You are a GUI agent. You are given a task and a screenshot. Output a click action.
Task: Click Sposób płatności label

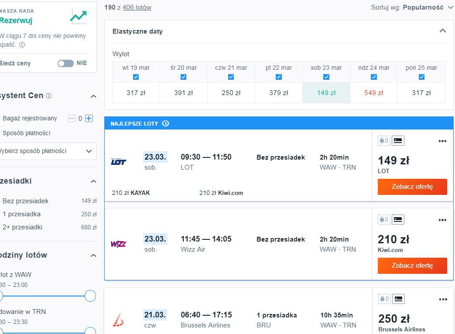coord(27,133)
